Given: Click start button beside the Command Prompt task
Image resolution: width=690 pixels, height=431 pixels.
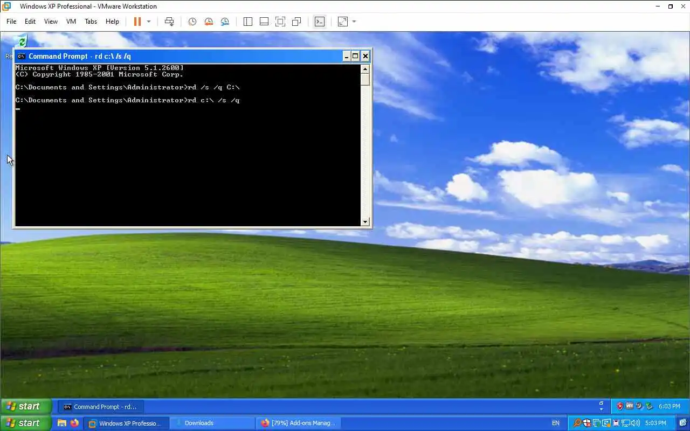Looking at the screenshot, I should (x=26, y=406).
